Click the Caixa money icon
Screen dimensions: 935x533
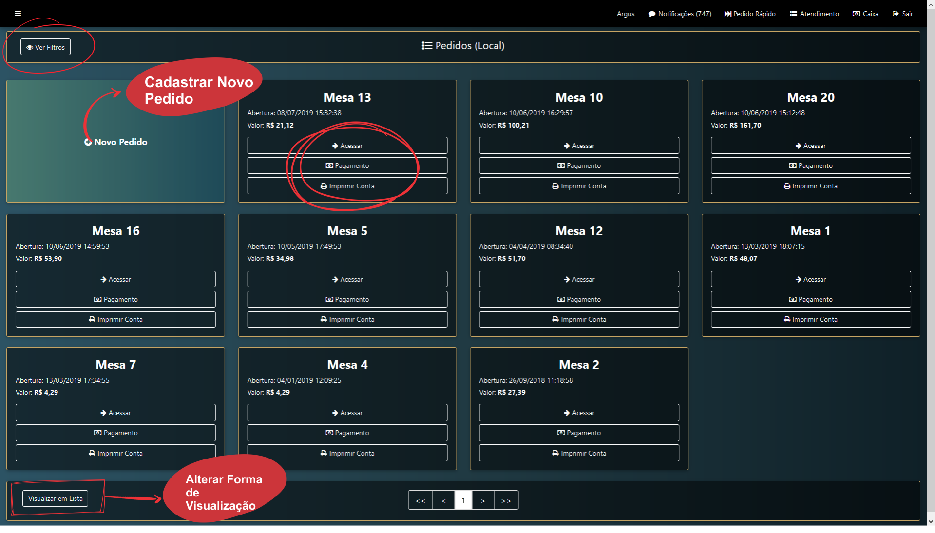856,14
